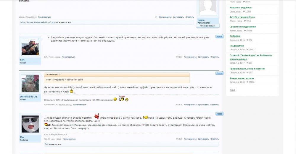Click the red devil emoticon in Kas's post
296x154 pixels.
coord(97,116)
